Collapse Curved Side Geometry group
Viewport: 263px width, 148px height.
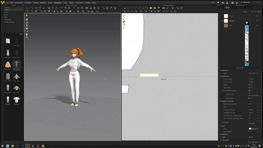(x=222, y=91)
